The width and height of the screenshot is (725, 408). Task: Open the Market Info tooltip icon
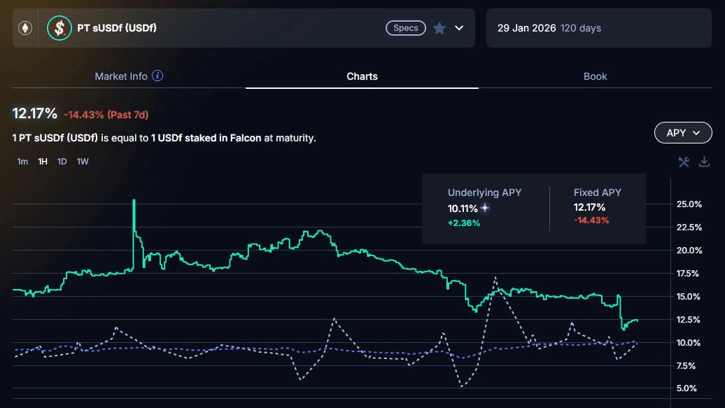pos(157,76)
